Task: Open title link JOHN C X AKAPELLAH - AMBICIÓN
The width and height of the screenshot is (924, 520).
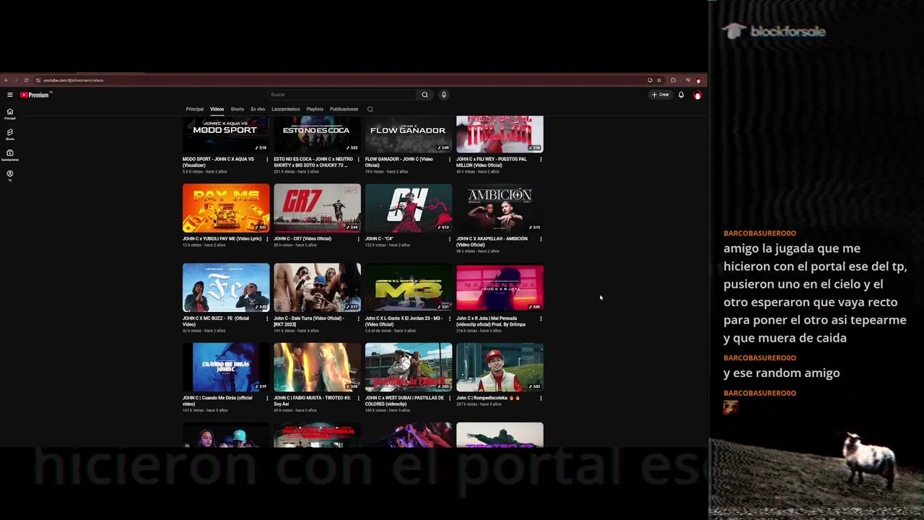Action: point(492,241)
